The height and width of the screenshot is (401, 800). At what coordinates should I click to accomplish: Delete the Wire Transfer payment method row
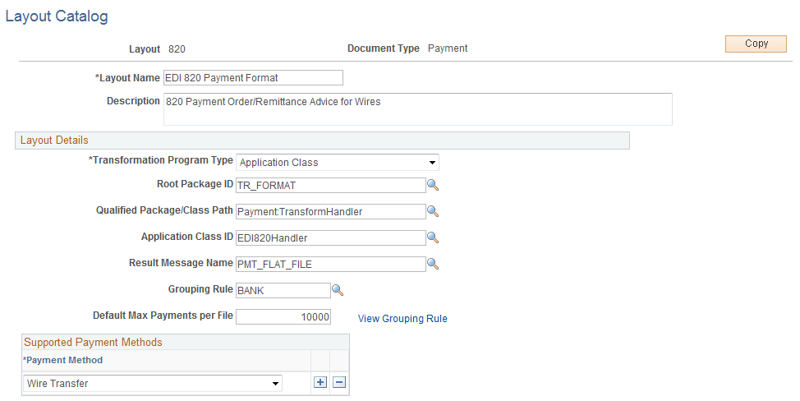[x=338, y=383]
